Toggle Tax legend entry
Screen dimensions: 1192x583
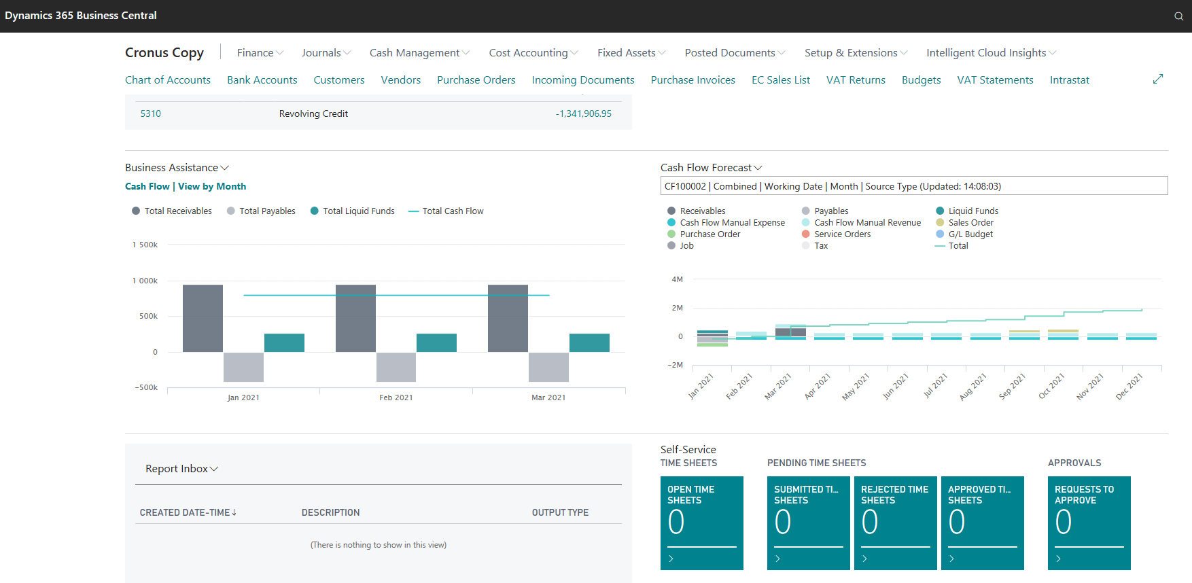(x=815, y=246)
